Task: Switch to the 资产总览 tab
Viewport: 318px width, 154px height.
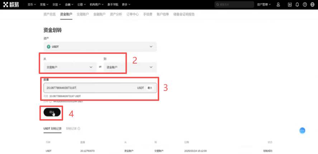Action: tap(49, 14)
